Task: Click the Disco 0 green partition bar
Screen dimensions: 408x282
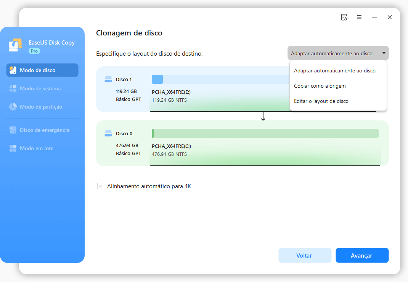Action: tap(265, 133)
